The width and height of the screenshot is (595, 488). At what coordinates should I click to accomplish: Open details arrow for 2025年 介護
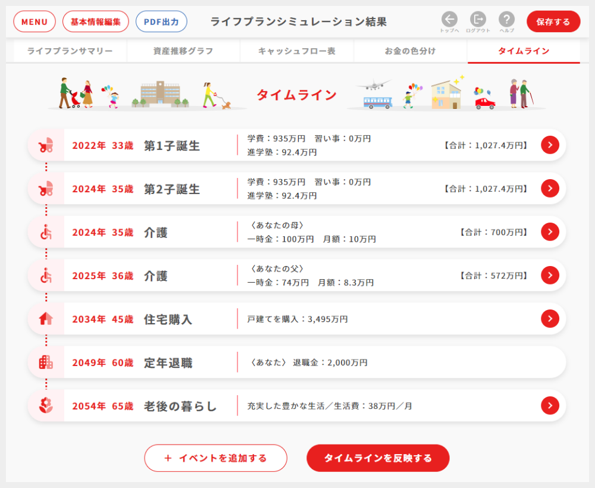pyautogui.click(x=550, y=275)
